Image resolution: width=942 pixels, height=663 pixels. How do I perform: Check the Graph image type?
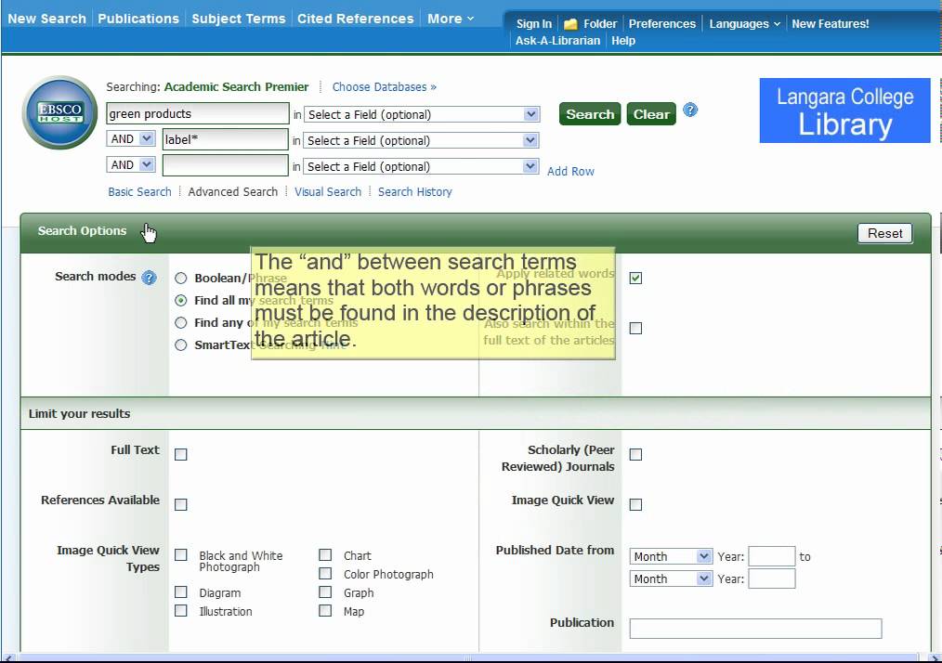[325, 592]
